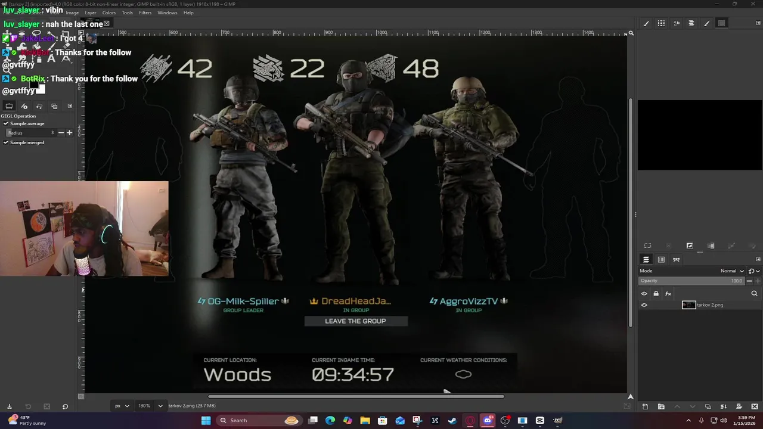Open the Filters menu
The width and height of the screenshot is (763, 429).
(x=145, y=13)
